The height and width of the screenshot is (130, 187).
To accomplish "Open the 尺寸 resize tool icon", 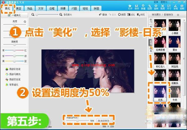I will click(x=169, y=7).
